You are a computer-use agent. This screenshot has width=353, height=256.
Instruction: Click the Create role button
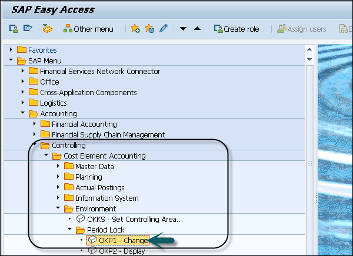point(237,29)
